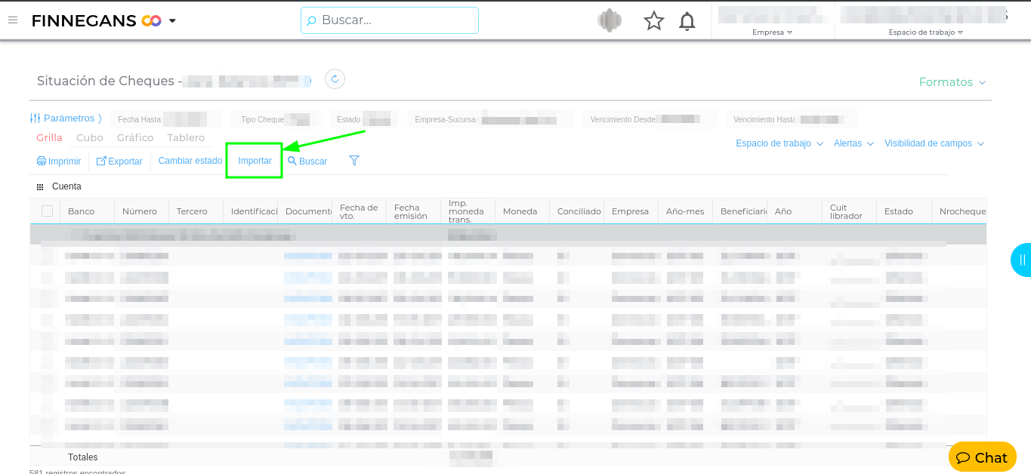Click the Buscar toolbar button
This screenshot has width=1031, height=474.
[x=307, y=162]
